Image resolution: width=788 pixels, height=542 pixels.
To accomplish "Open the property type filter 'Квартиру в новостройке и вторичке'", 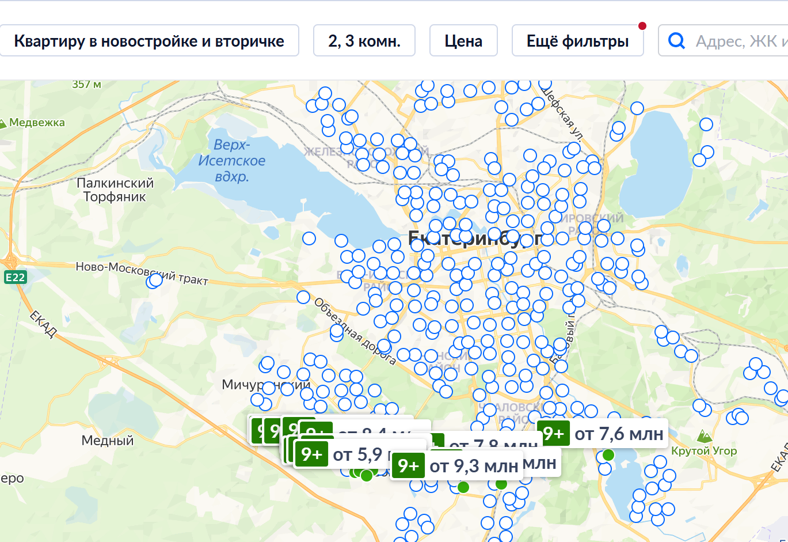I will (149, 41).
